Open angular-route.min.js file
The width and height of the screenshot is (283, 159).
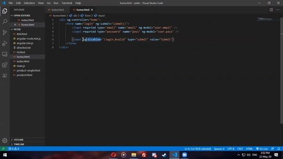click(x=28, y=38)
